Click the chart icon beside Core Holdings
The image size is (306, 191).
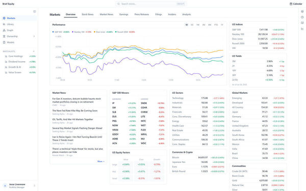pyautogui.click(x=6, y=57)
